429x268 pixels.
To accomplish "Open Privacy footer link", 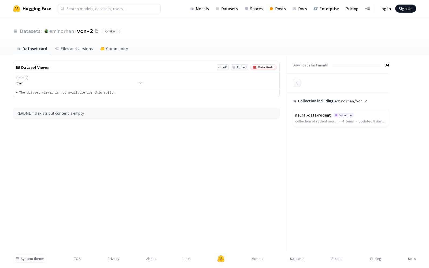I will click(x=113, y=259).
